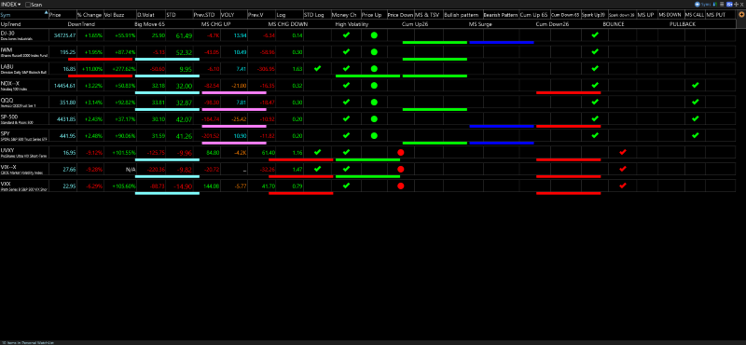Click the STD value 61.49
746x345 pixels.
click(x=184, y=35)
